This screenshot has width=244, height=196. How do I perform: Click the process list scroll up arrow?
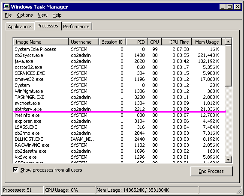tap(228, 42)
